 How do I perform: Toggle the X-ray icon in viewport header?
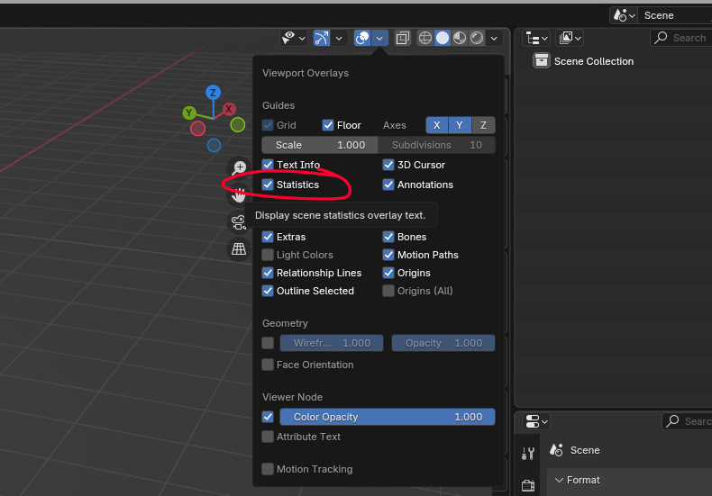pyautogui.click(x=403, y=38)
